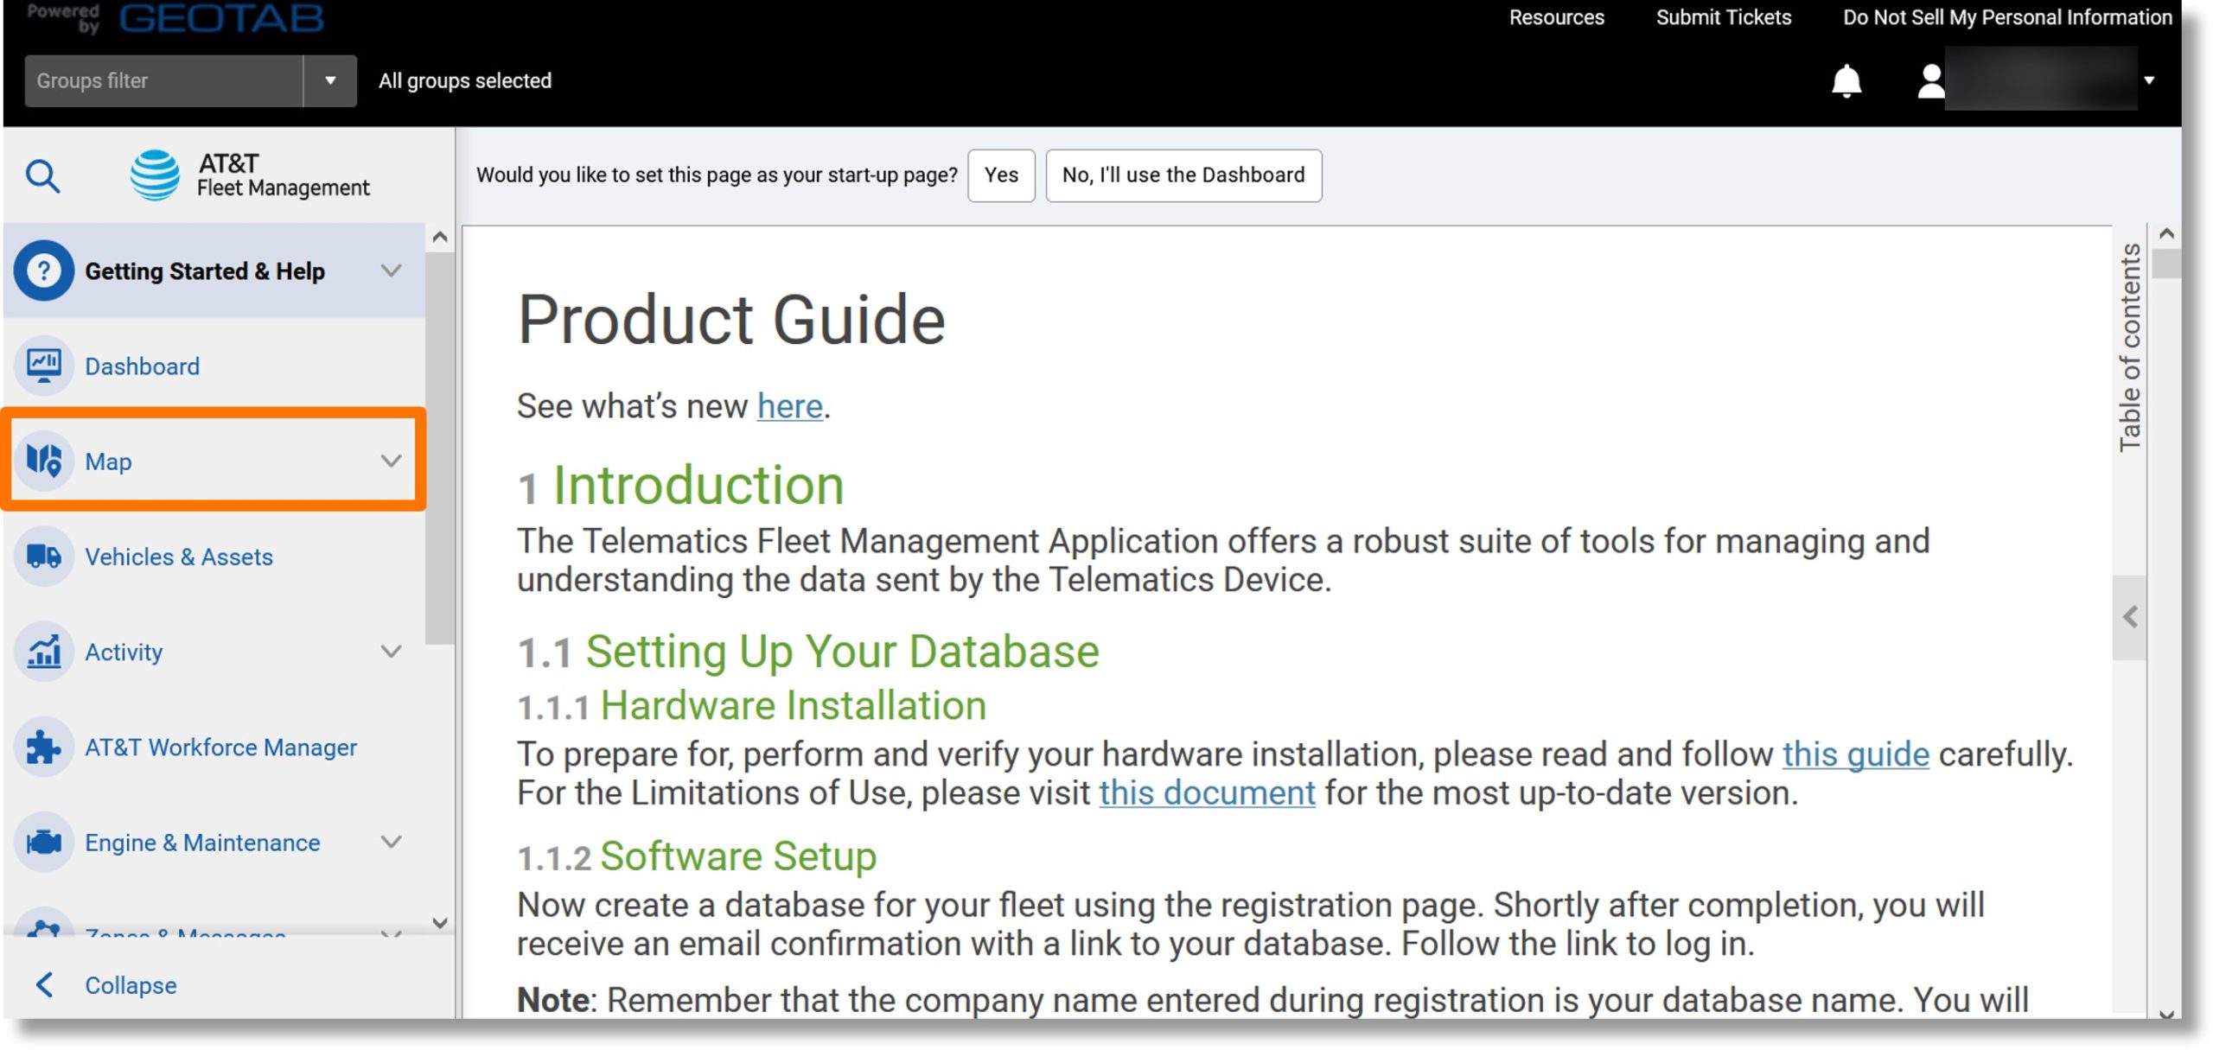Screen dimensions: 2213x1050
Task: Click the Dashboard icon in sidebar
Action: (x=44, y=364)
